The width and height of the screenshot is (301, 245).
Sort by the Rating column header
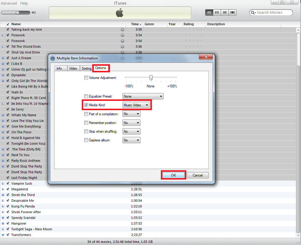coord(194,24)
